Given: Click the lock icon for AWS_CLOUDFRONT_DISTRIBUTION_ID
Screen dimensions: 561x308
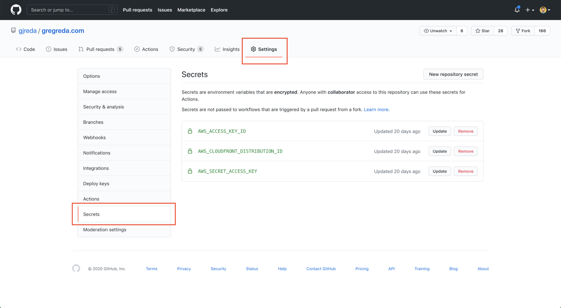Looking at the screenshot, I should click(190, 151).
